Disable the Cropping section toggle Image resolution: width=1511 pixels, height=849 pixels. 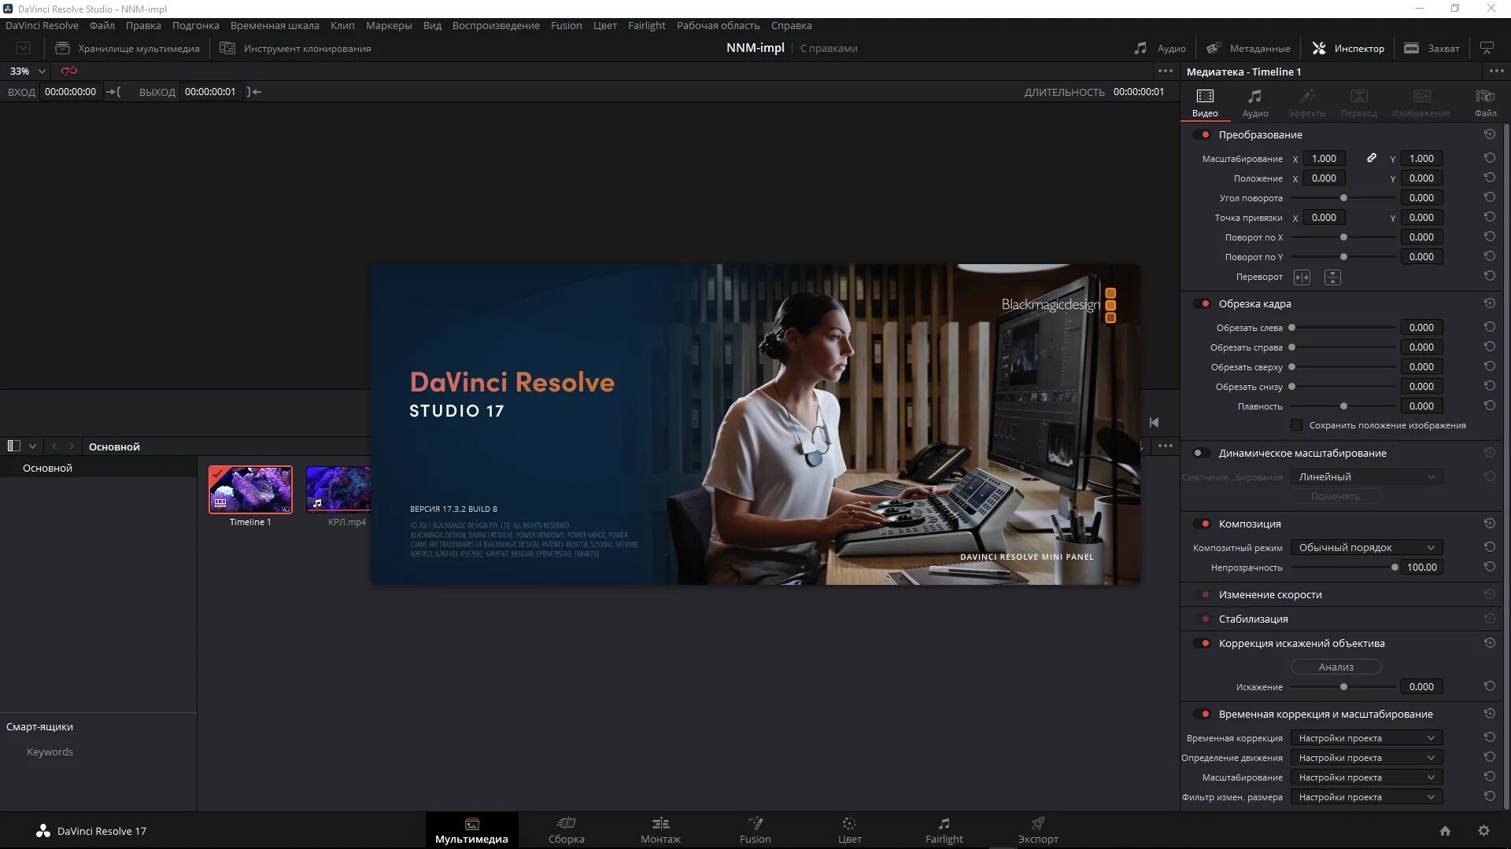[x=1202, y=303]
